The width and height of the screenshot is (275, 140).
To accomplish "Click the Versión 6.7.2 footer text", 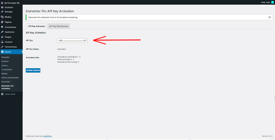I will (x=267, y=136).
